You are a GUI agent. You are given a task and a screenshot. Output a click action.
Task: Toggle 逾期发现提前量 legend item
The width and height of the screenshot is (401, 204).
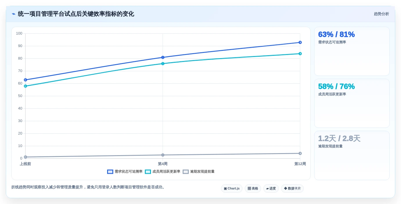click(x=199, y=172)
